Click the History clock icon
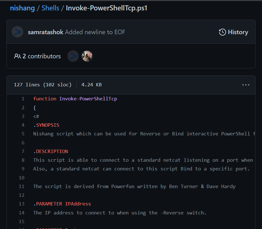262x229 pixels. 222,32
